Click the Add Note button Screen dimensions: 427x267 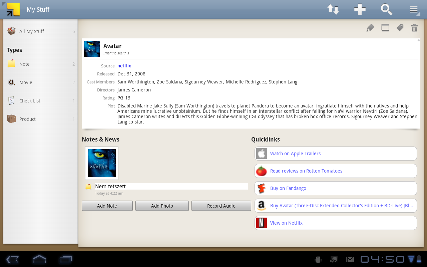pyautogui.click(x=107, y=206)
